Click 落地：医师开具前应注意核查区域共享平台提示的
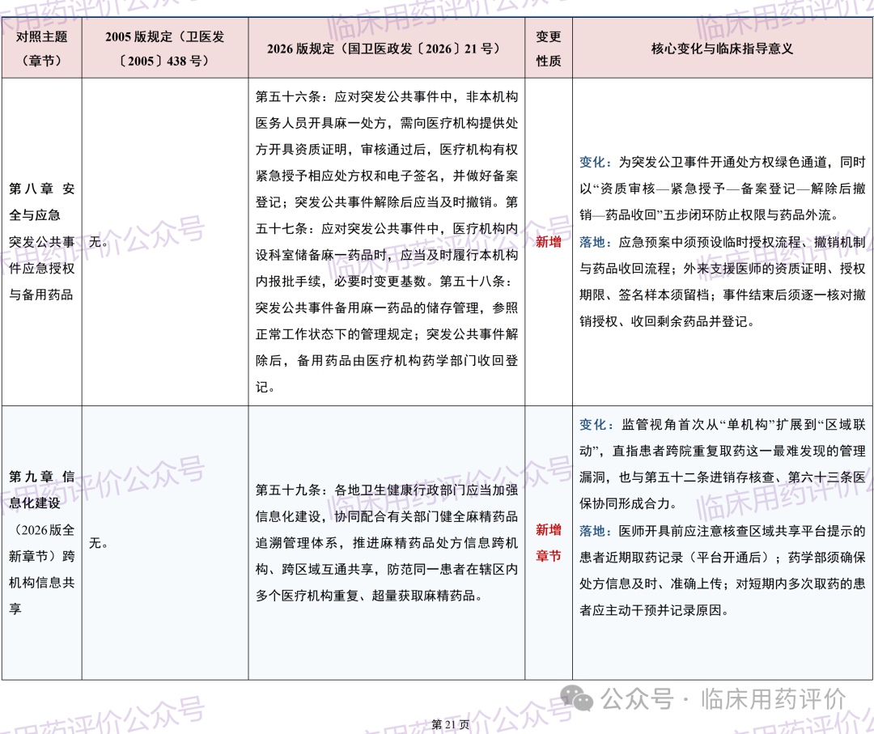The width and height of the screenshot is (874, 734). tap(723, 531)
